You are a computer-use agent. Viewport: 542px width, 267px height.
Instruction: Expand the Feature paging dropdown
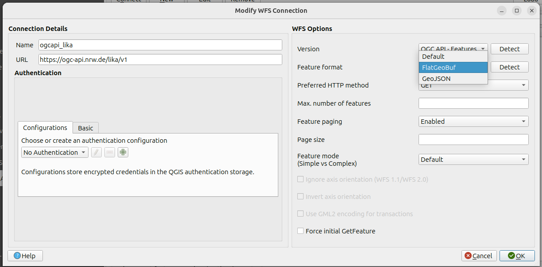[473, 122]
